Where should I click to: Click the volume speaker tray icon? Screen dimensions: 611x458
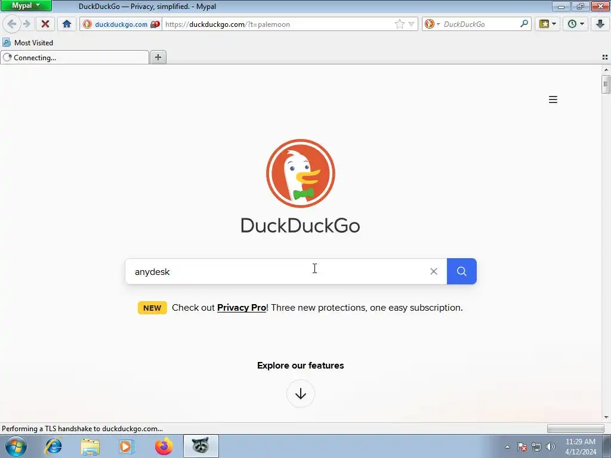[x=551, y=447]
